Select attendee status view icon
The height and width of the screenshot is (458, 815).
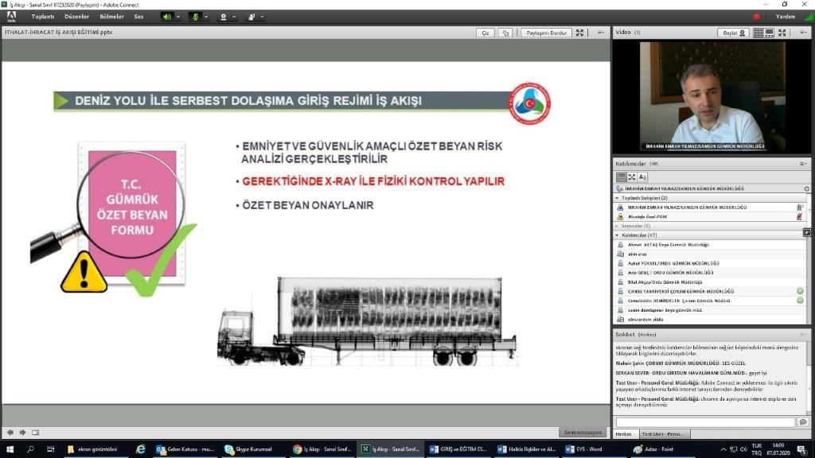[642, 177]
